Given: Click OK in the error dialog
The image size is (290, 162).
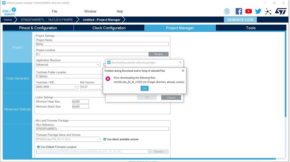Looking at the screenshot, I should [x=145, y=88].
